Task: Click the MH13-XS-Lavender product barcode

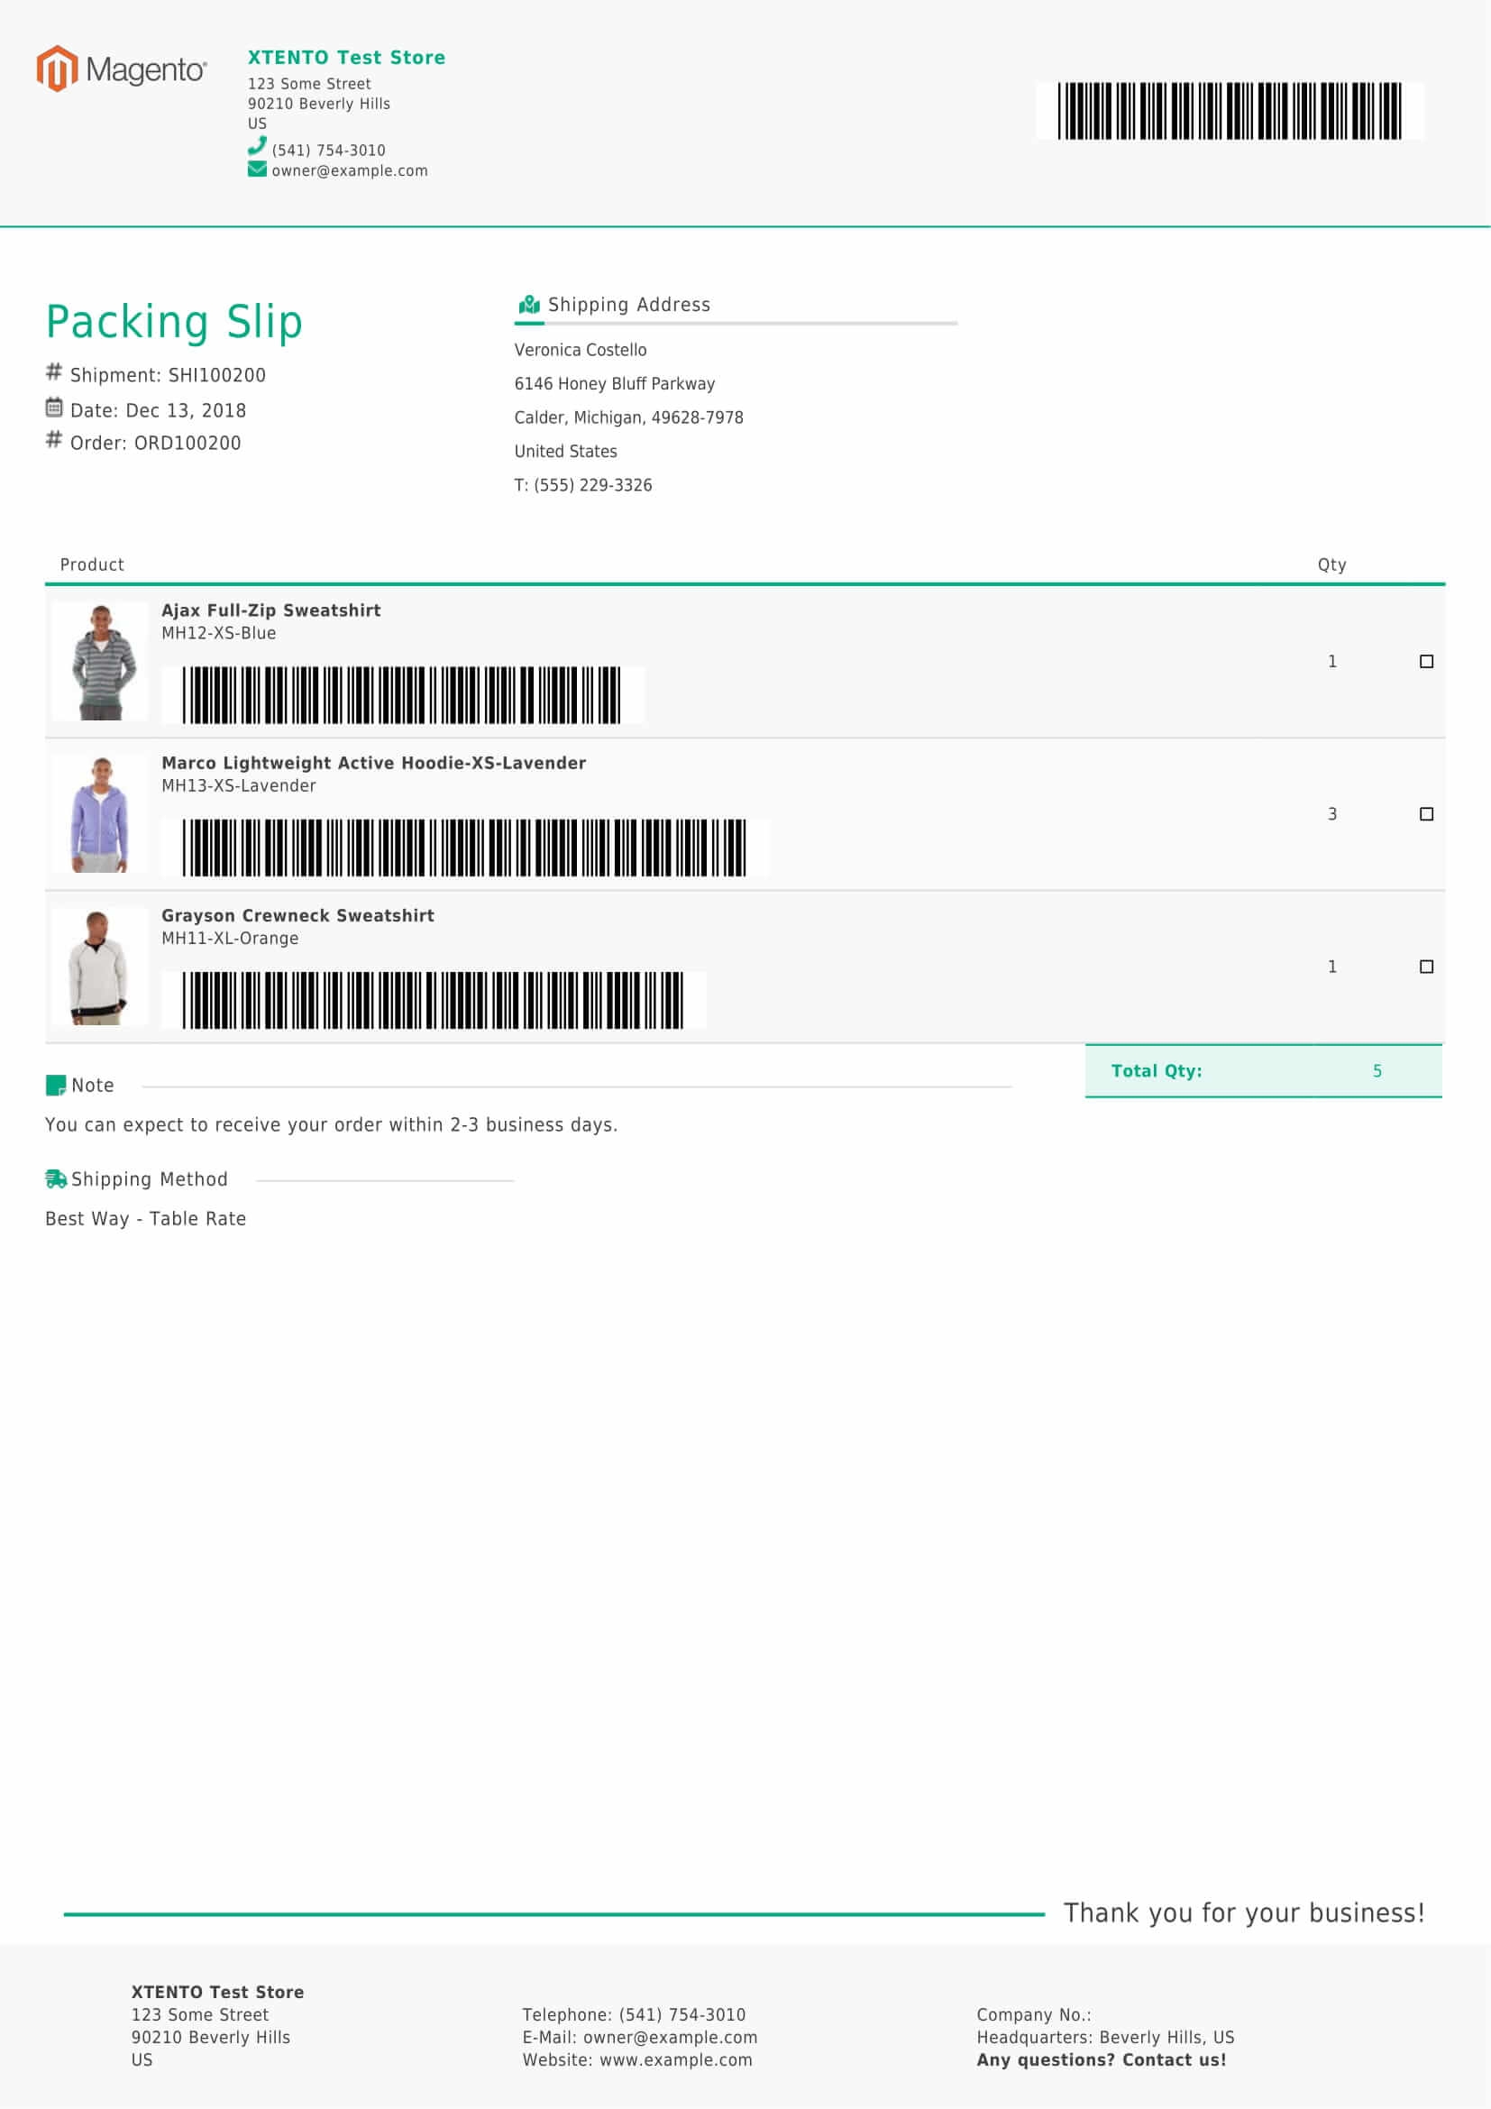Action: 463,847
